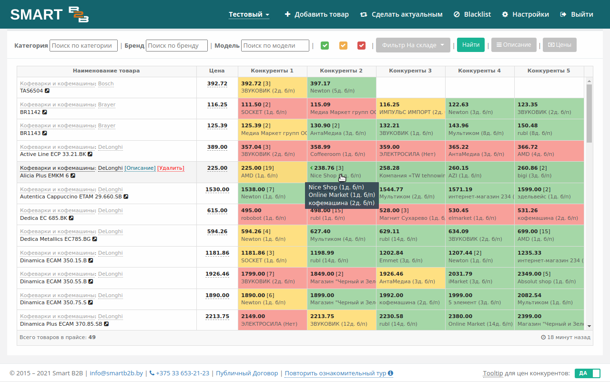Viewport: 610px width, 382px height.
Task: Click competitor cell 699.00 AMD
Action: 549,236
